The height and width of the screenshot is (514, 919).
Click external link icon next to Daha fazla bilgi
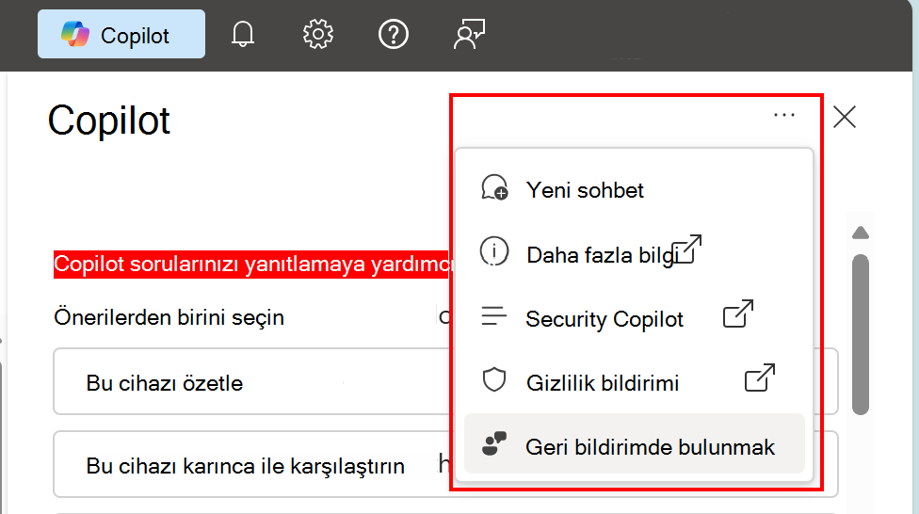[x=686, y=249]
